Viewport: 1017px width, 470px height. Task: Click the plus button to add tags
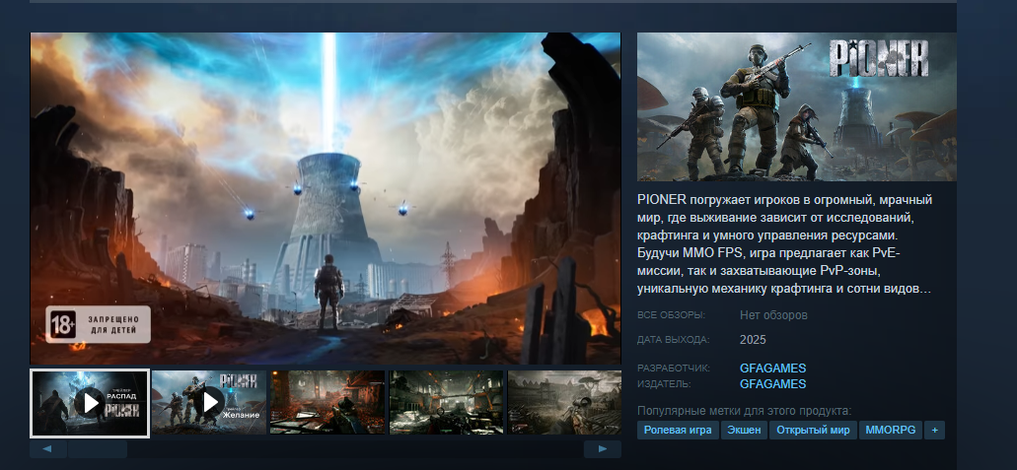tap(934, 430)
